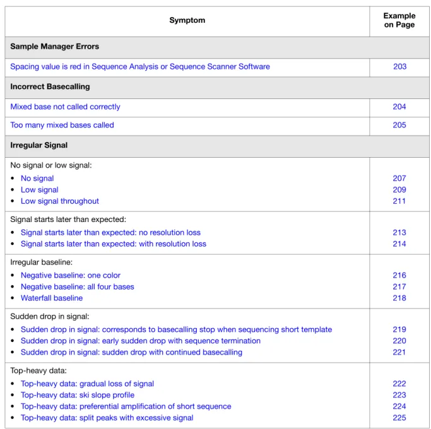Select the 'Irregular Signal' section heading
The image size is (431, 429).
tap(38, 145)
